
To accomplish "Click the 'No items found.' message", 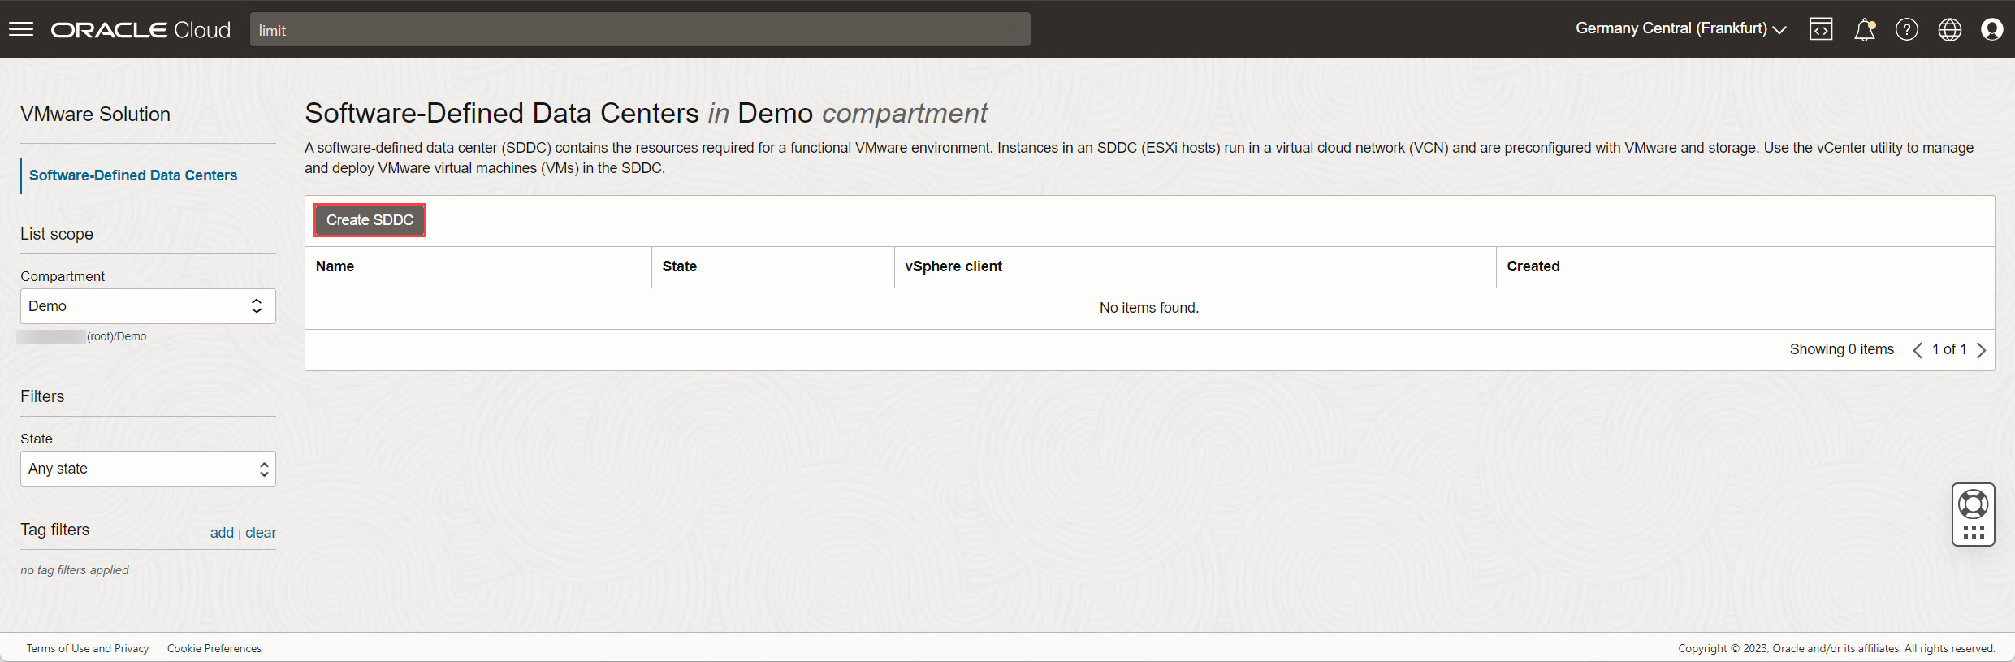I will pos(1149,308).
